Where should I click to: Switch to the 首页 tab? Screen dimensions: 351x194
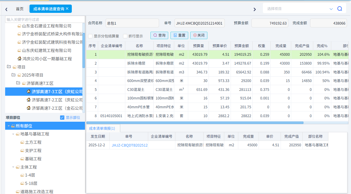click(x=20, y=9)
